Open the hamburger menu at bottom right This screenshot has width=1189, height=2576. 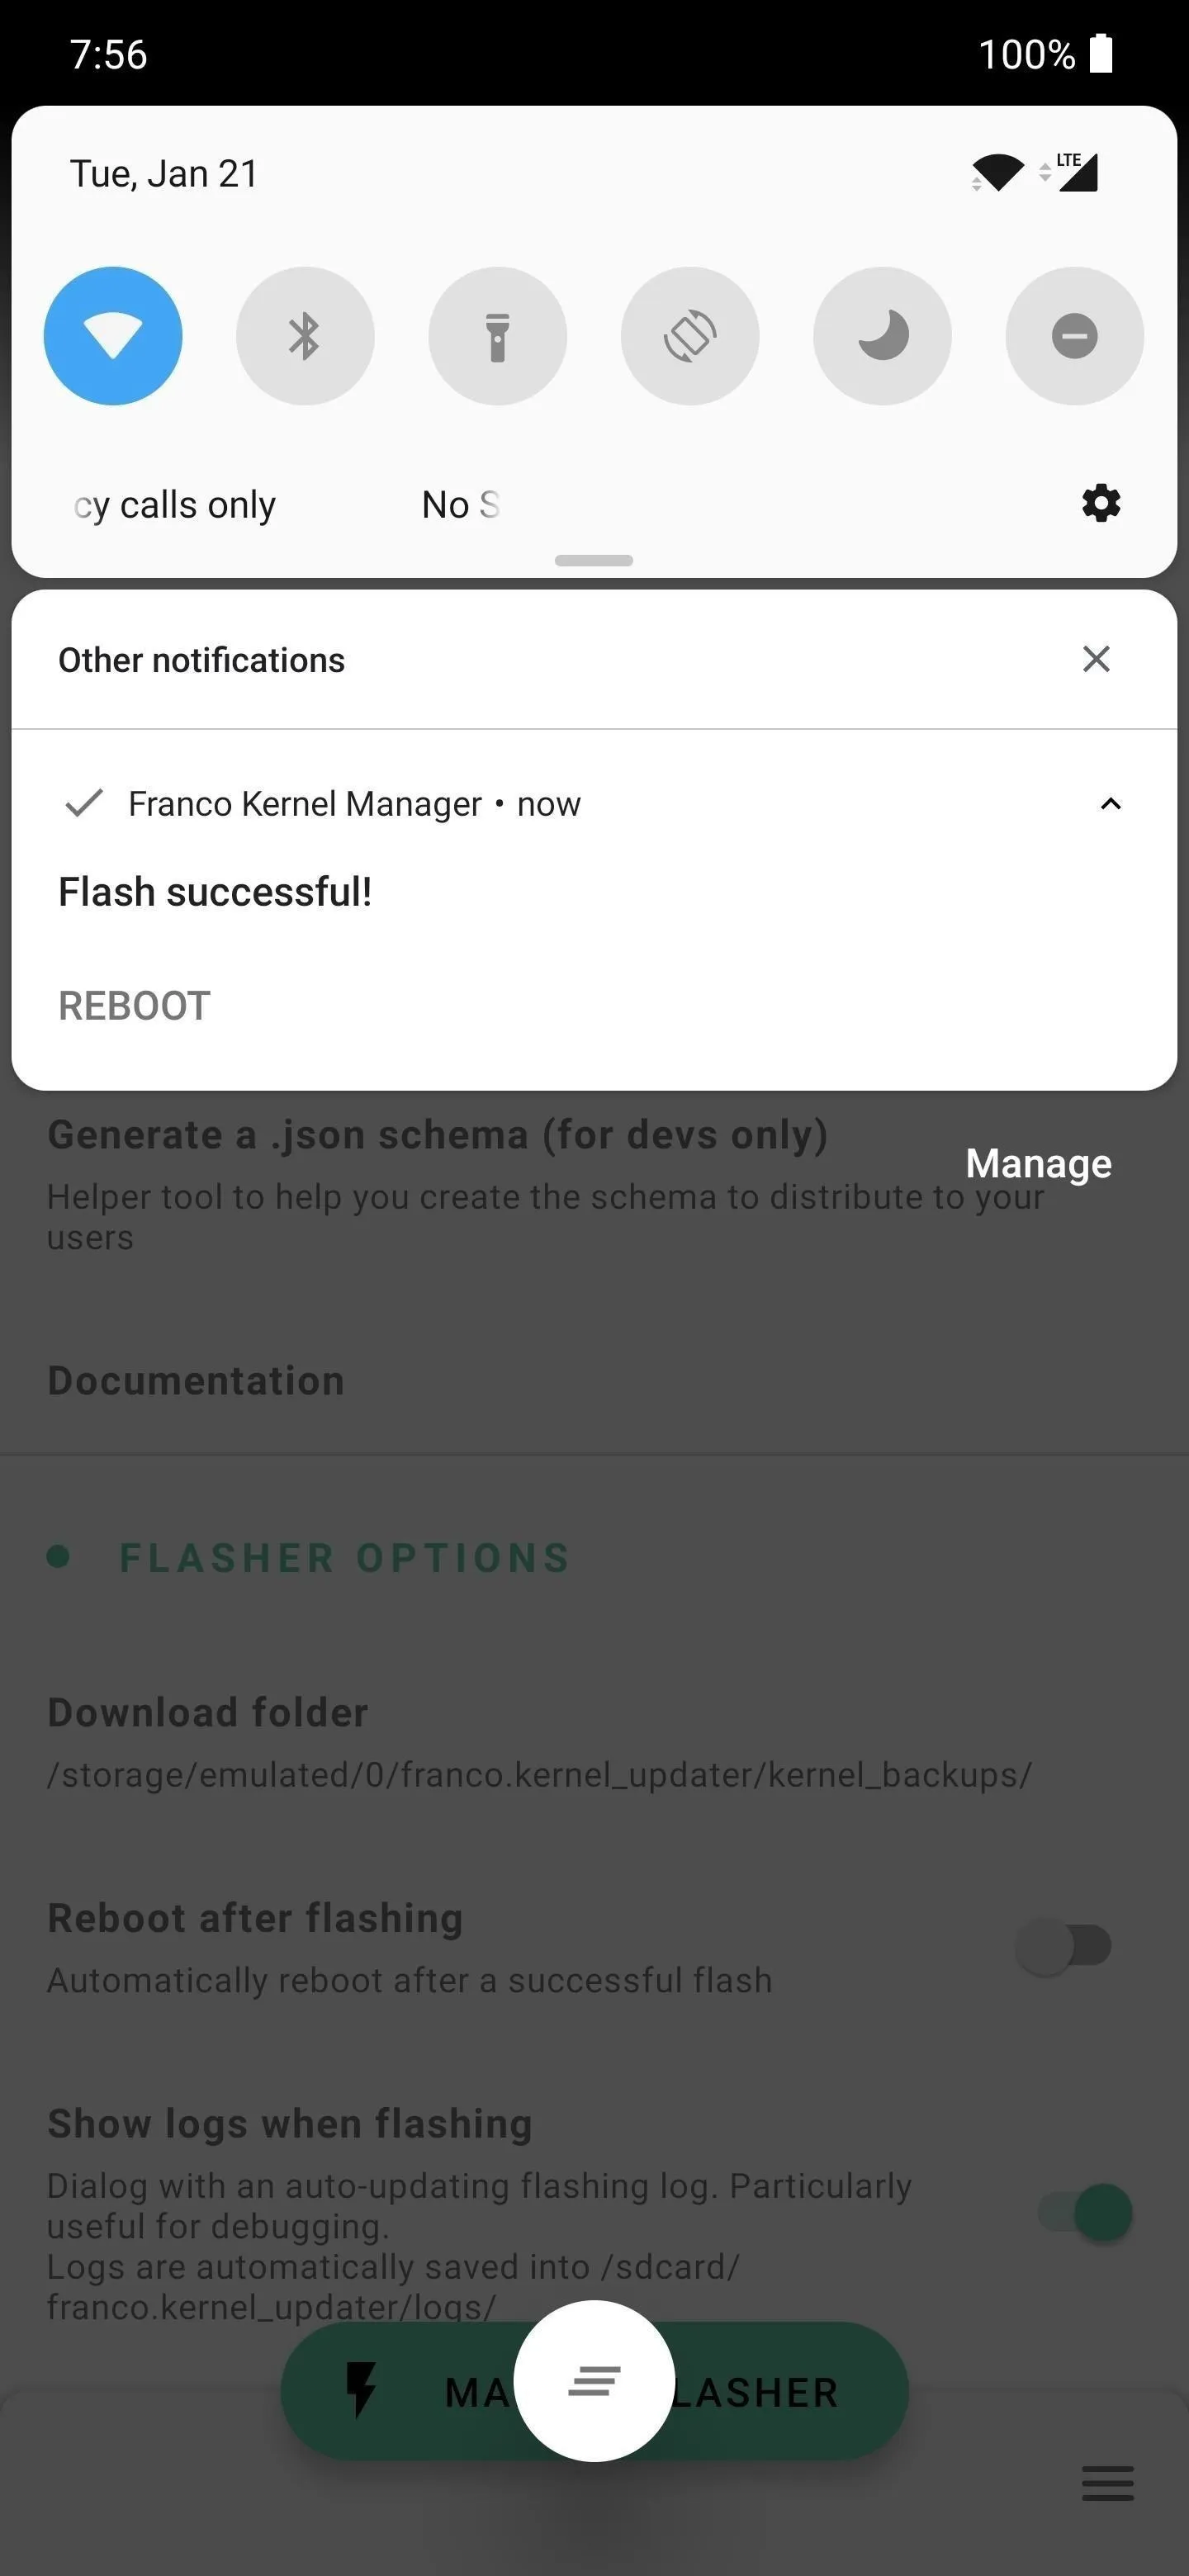[x=1108, y=2483]
